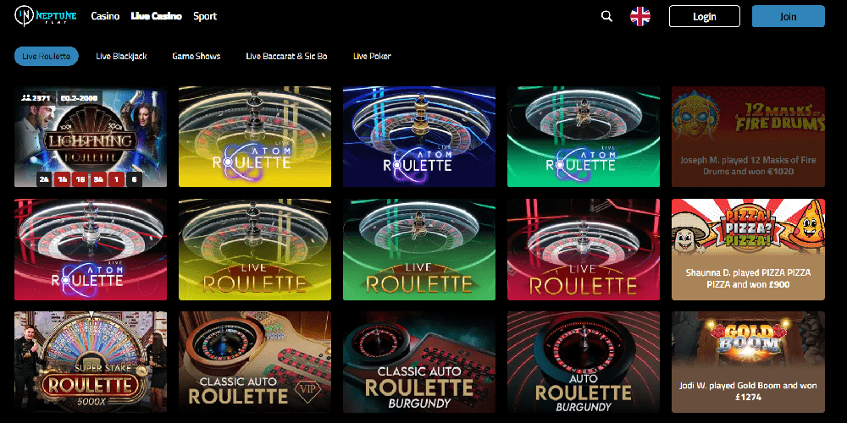Select the Live Poker tab
The height and width of the screenshot is (423, 847).
pyautogui.click(x=372, y=56)
